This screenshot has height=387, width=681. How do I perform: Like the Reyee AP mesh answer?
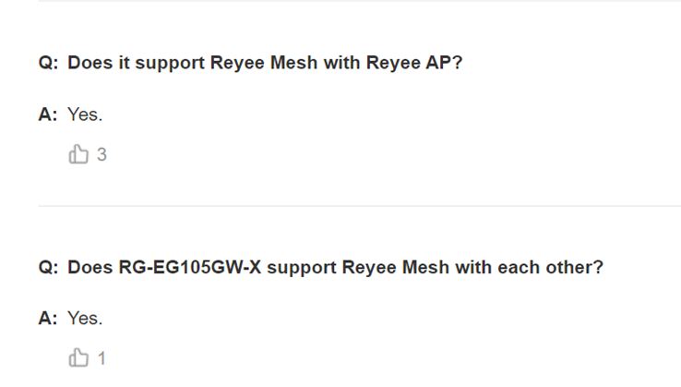click(78, 154)
